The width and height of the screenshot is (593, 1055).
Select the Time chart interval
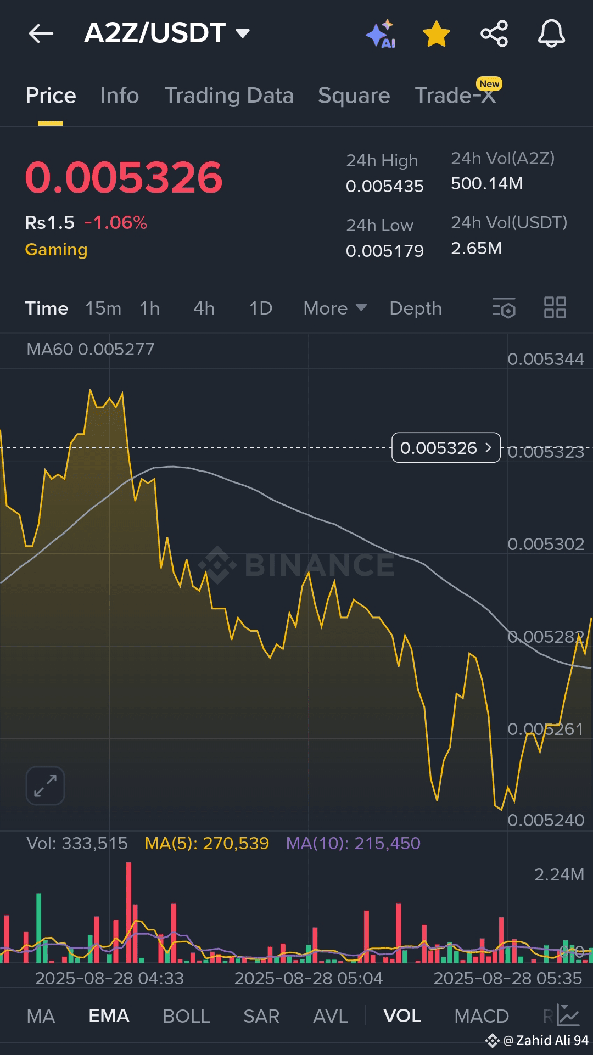click(x=47, y=308)
